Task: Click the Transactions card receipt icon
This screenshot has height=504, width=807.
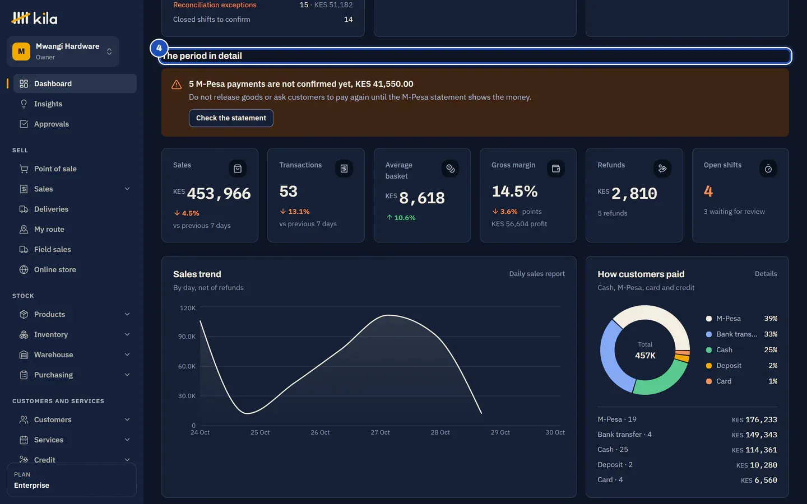Action: tap(344, 169)
